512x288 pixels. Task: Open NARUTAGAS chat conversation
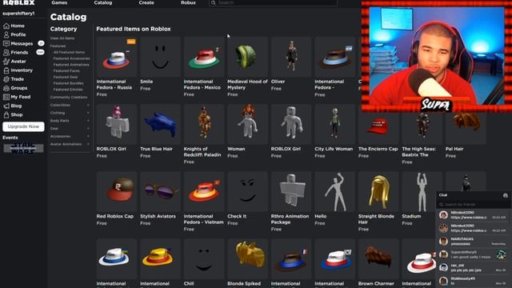coord(474,242)
